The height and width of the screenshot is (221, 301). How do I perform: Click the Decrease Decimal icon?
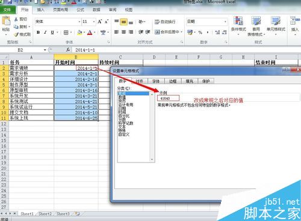pyautogui.click(x=225, y=32)
